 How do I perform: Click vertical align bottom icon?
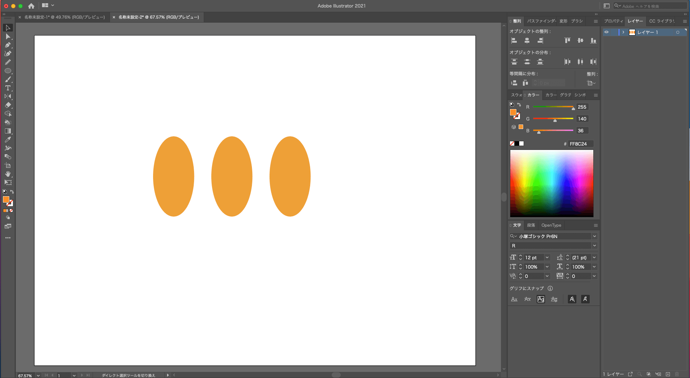tap(593, 41)
